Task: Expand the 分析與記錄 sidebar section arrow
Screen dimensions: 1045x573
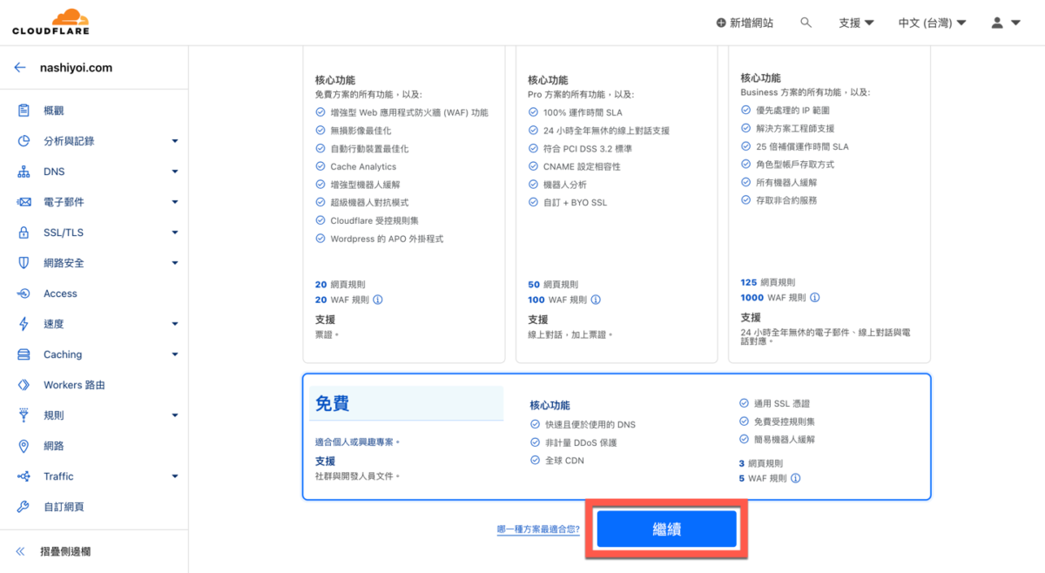Action: [175, 141]
